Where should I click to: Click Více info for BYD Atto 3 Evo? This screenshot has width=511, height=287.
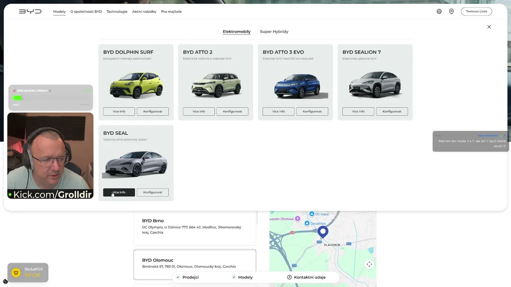[x=279, y=112]
